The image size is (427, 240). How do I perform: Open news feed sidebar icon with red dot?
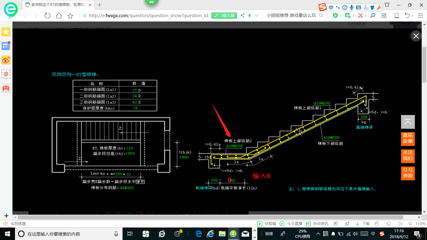[6, 46]
